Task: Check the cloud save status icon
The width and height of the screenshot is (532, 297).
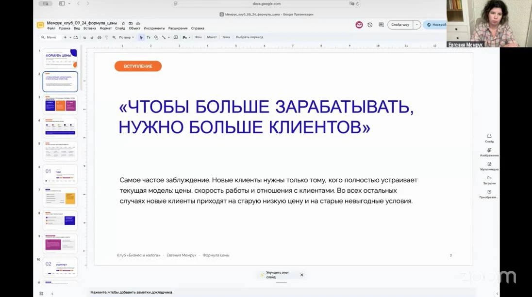Action: pos(138,23)
